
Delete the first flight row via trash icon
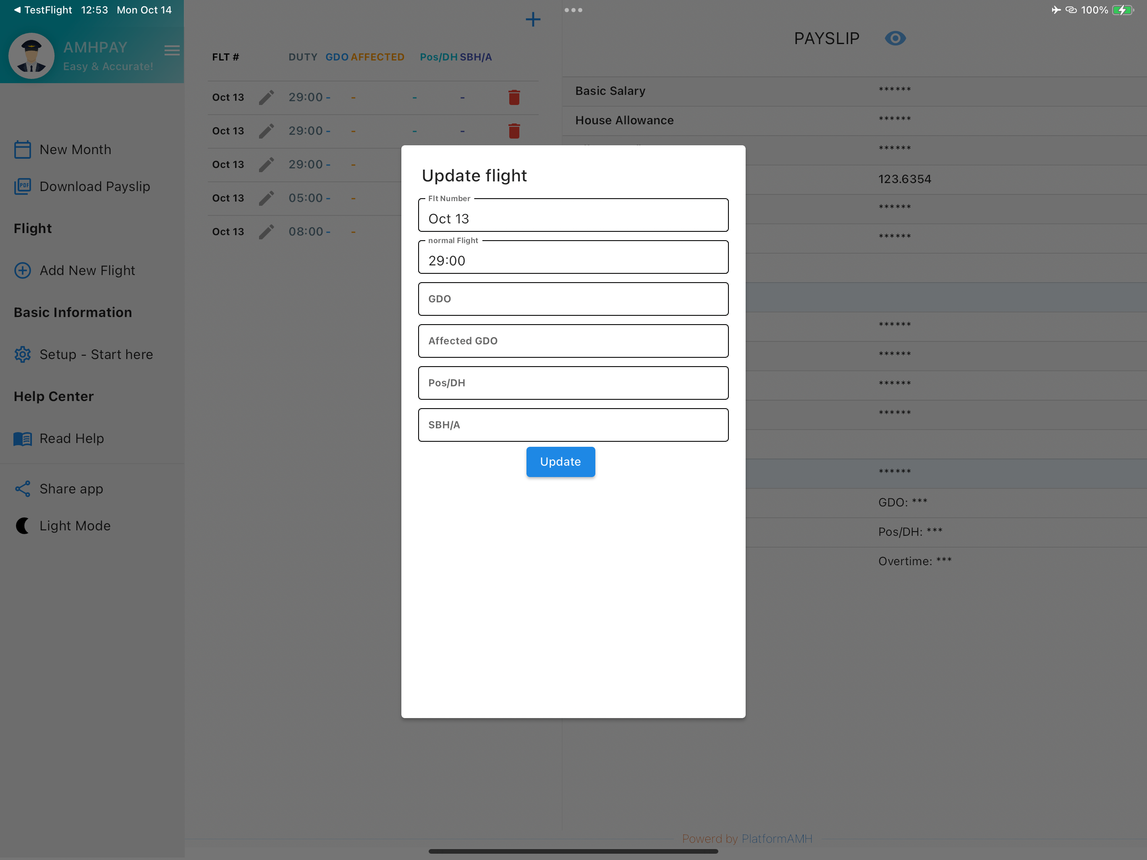click(514, 97)
